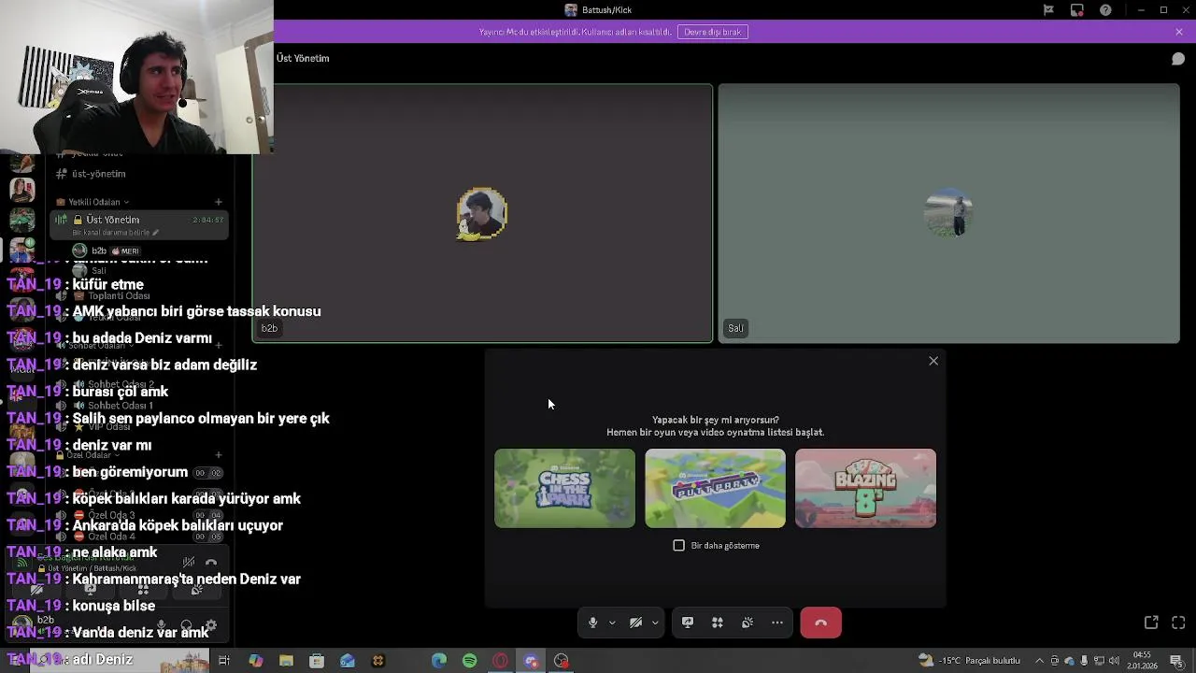Open File Explorer from taskbar
The height and width of the screenshot is (673, 1196).
286,661
